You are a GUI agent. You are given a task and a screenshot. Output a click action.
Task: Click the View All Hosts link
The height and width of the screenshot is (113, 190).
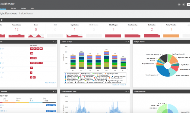(x=50, y=83)
